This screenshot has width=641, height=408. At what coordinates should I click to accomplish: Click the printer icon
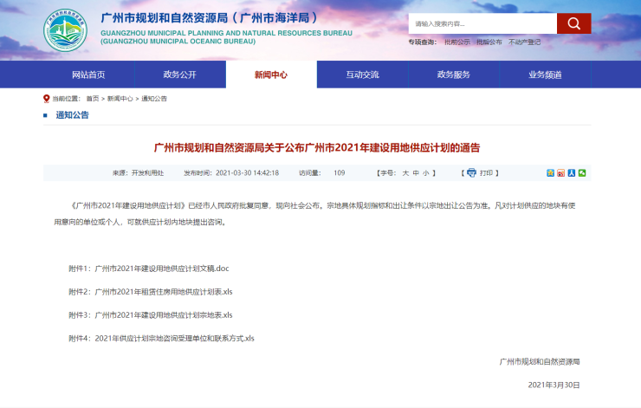pos(471,173)
